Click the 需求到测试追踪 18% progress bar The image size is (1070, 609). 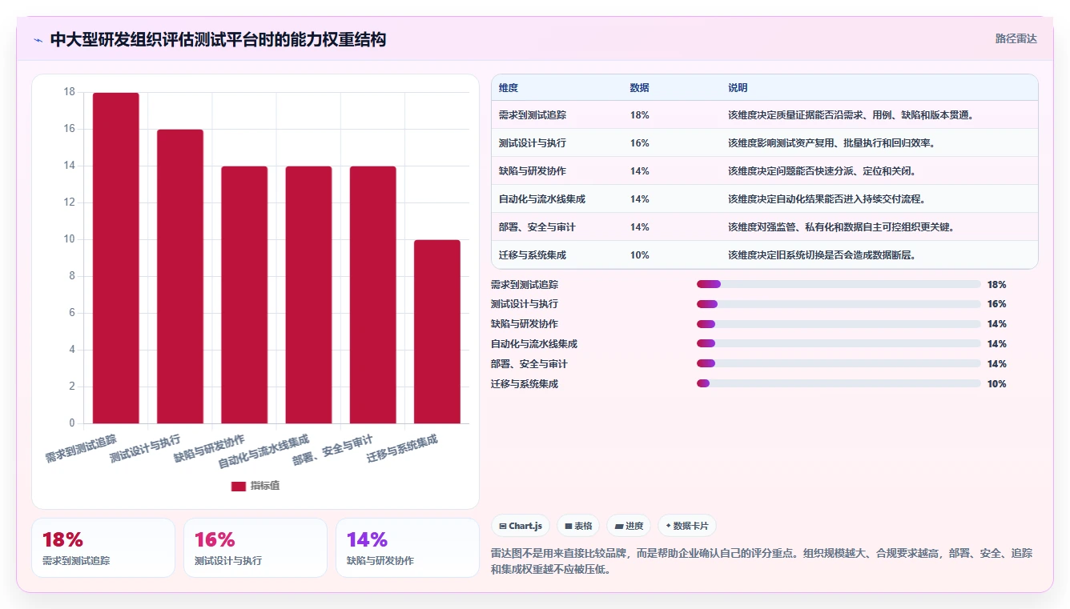point(839,284)
